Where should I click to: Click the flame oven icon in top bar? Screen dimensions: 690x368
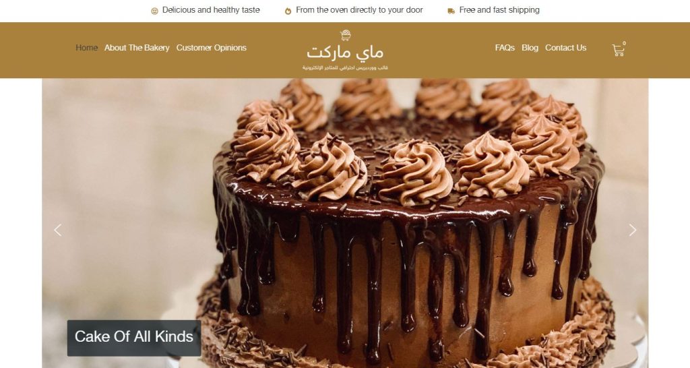(x=288, y=11)
